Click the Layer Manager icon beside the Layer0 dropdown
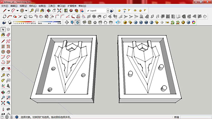The image size is (212, 119). pos(112,10)
